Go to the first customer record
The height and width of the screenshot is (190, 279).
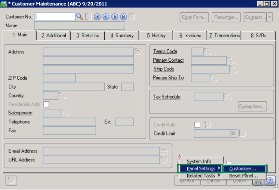click(97, 17)
